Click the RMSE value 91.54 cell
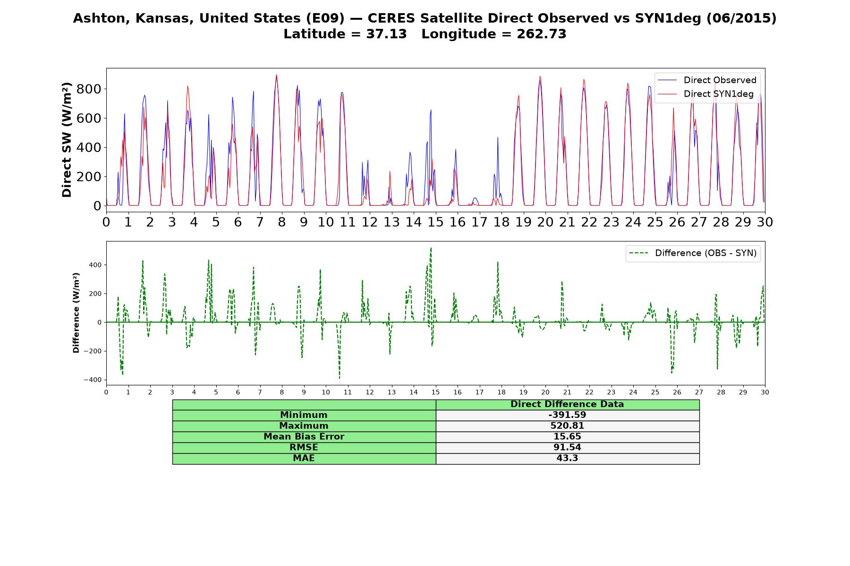This screenshot has height=566, width=850. [568, 448]
